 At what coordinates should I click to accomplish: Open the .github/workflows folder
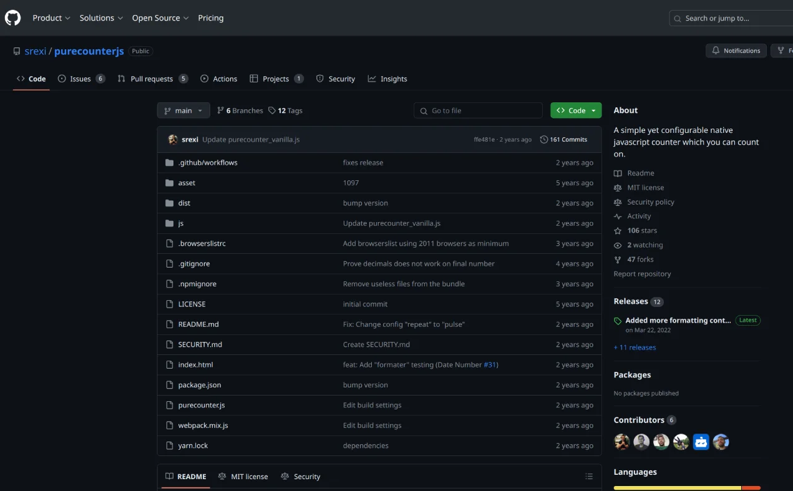tap(208, 162)
